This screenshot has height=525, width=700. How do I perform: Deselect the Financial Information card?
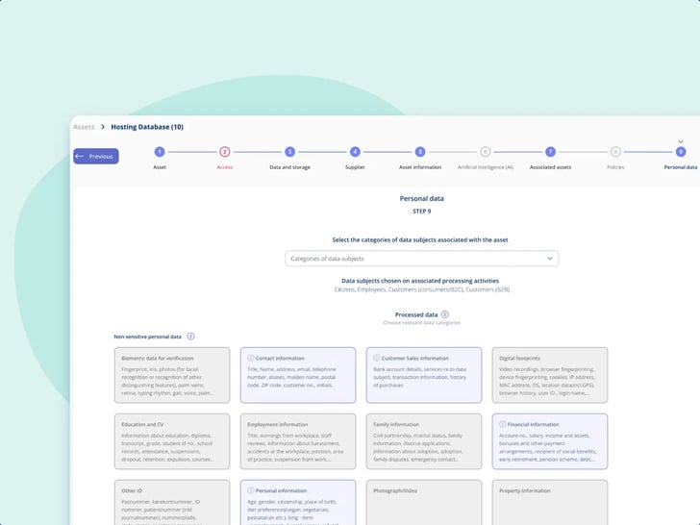pyautogui.click(x=550, y=441)
